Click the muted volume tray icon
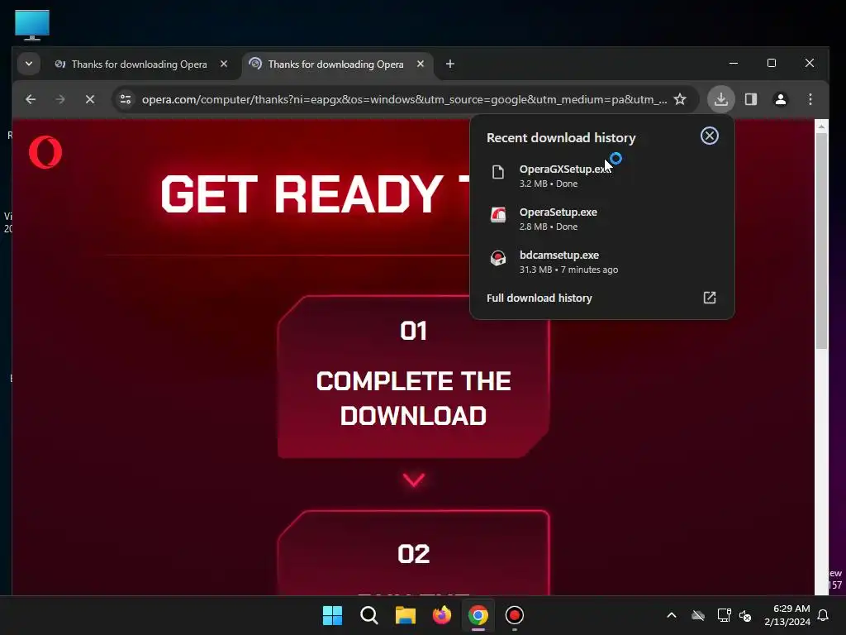 coord(746,615)
